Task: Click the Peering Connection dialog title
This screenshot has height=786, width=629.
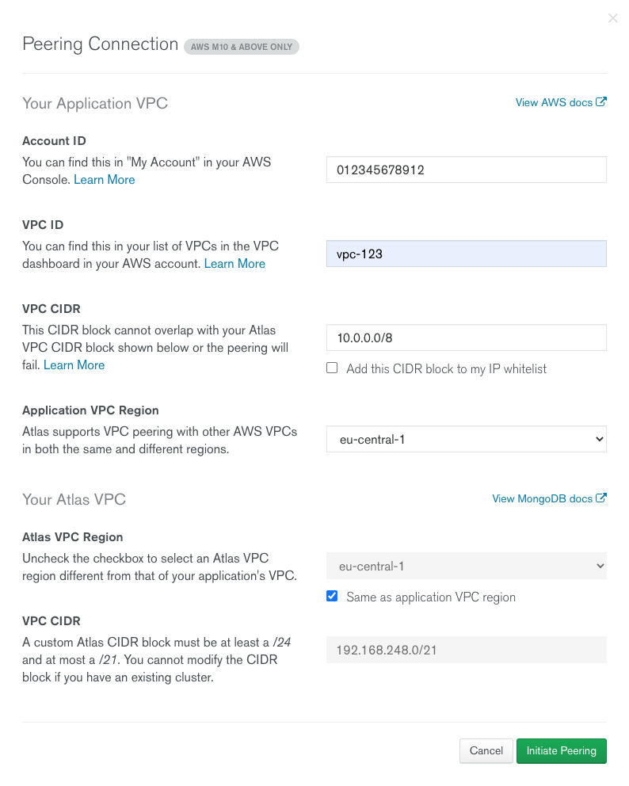Action: click(100, 44)
